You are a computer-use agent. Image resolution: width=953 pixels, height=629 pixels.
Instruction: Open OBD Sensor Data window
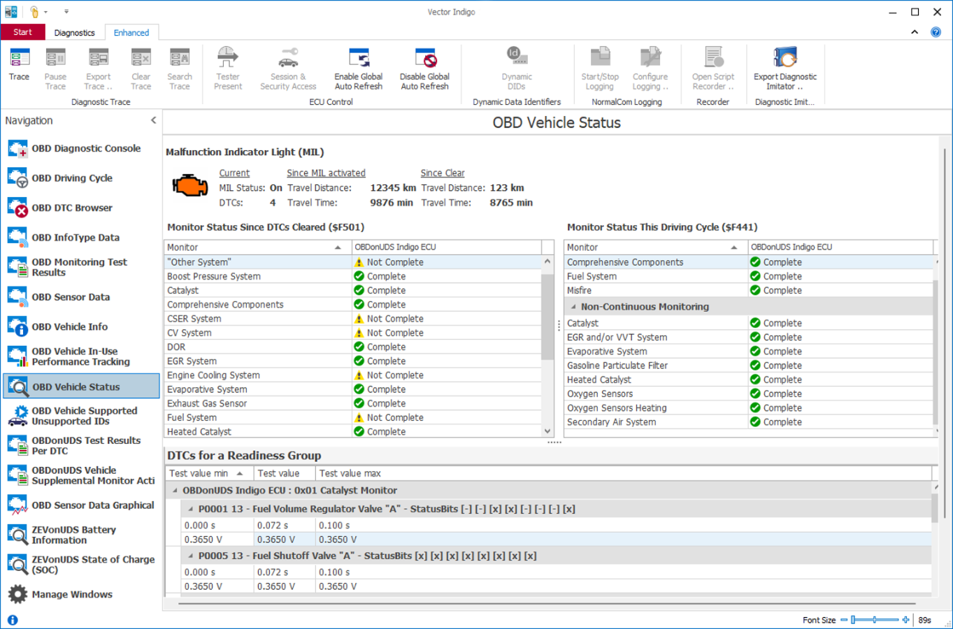point(82,297)
